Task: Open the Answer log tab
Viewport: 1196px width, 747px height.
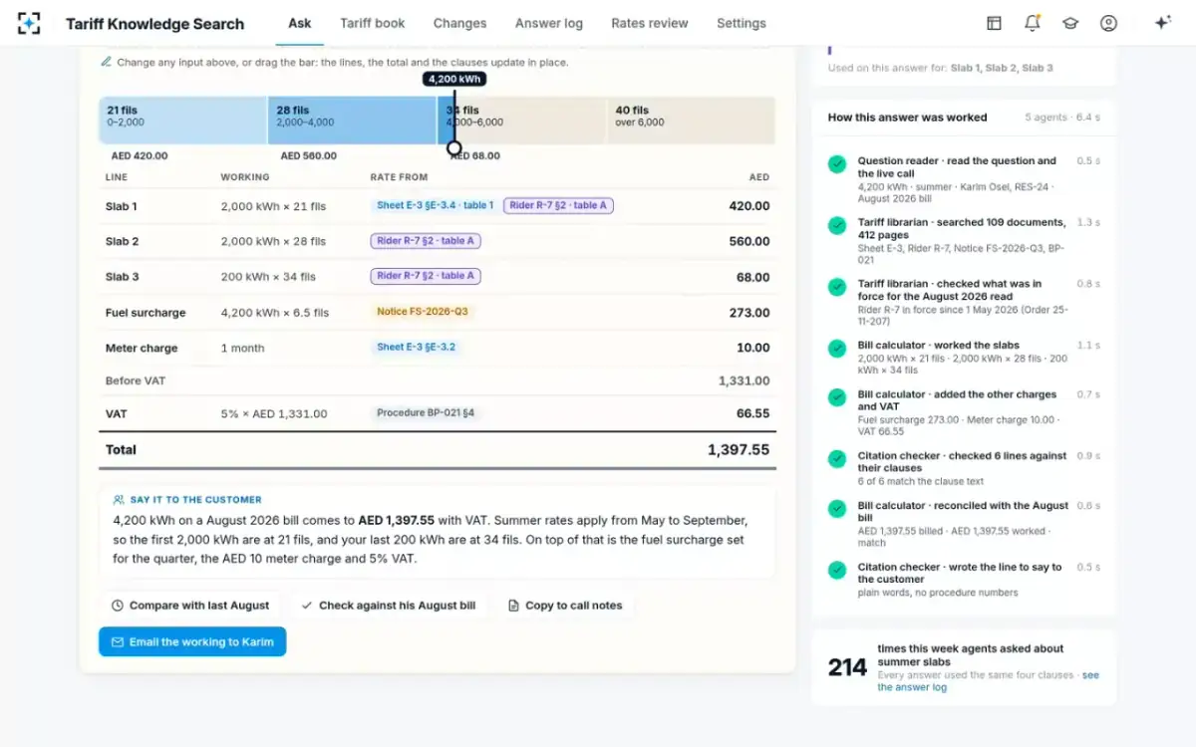Action: [549, 23]
